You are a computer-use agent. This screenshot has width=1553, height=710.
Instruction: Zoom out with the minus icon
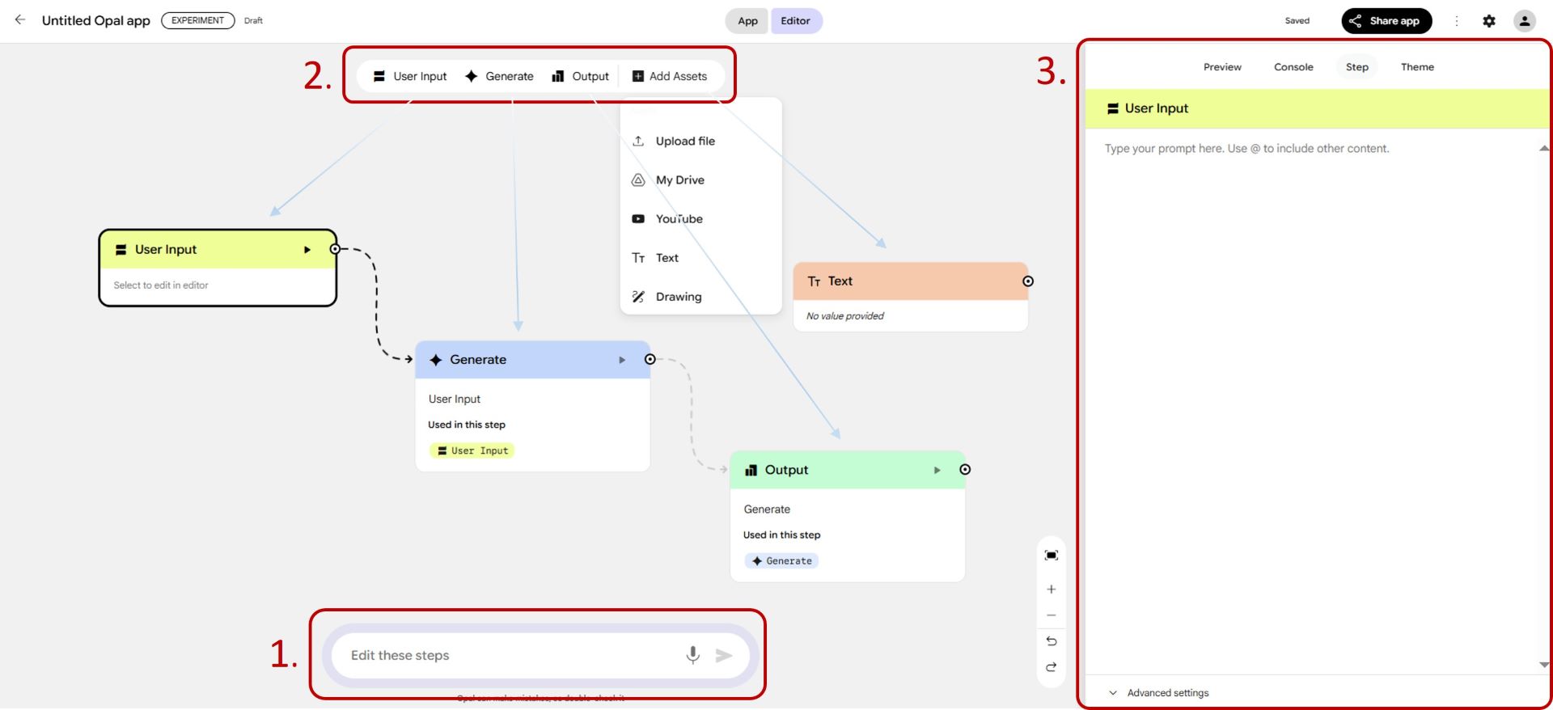pyautogui.click(x=1051, y=615)
